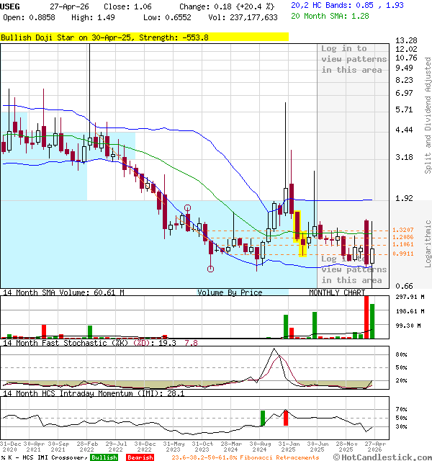
Task: Click the lower red circle pattern marker
Action: 211,269
